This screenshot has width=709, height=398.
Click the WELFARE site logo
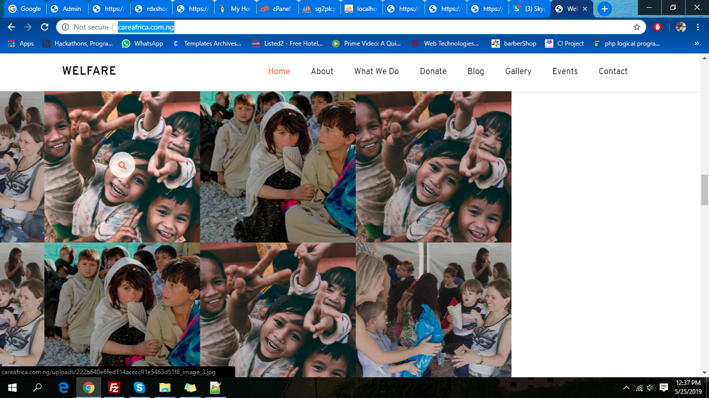(x=89, y=71)
